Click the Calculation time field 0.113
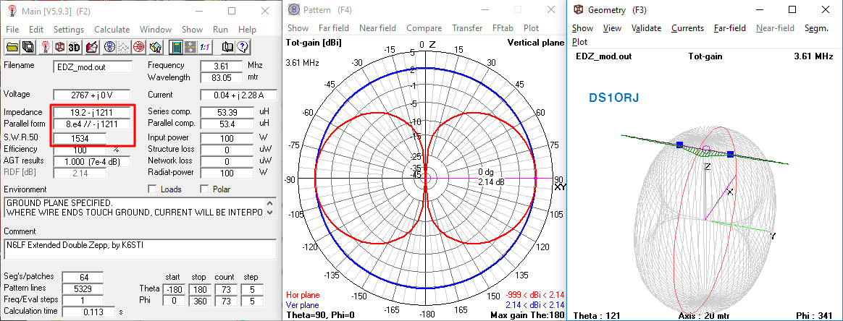The image size is (843, 321). point(88,312)
